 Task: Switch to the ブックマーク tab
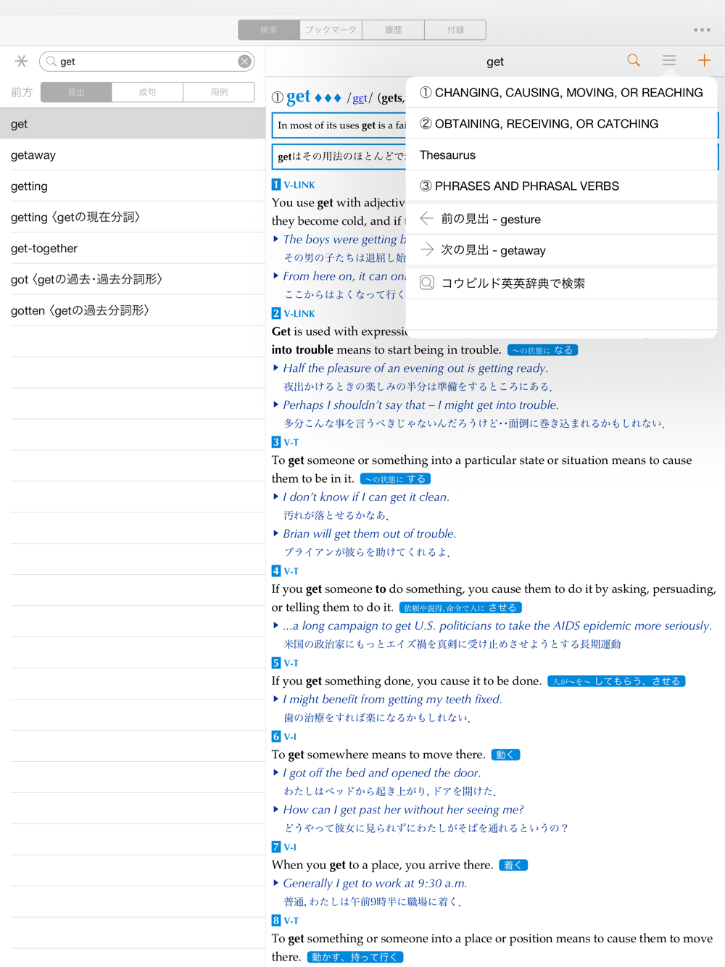pos(331,30)
